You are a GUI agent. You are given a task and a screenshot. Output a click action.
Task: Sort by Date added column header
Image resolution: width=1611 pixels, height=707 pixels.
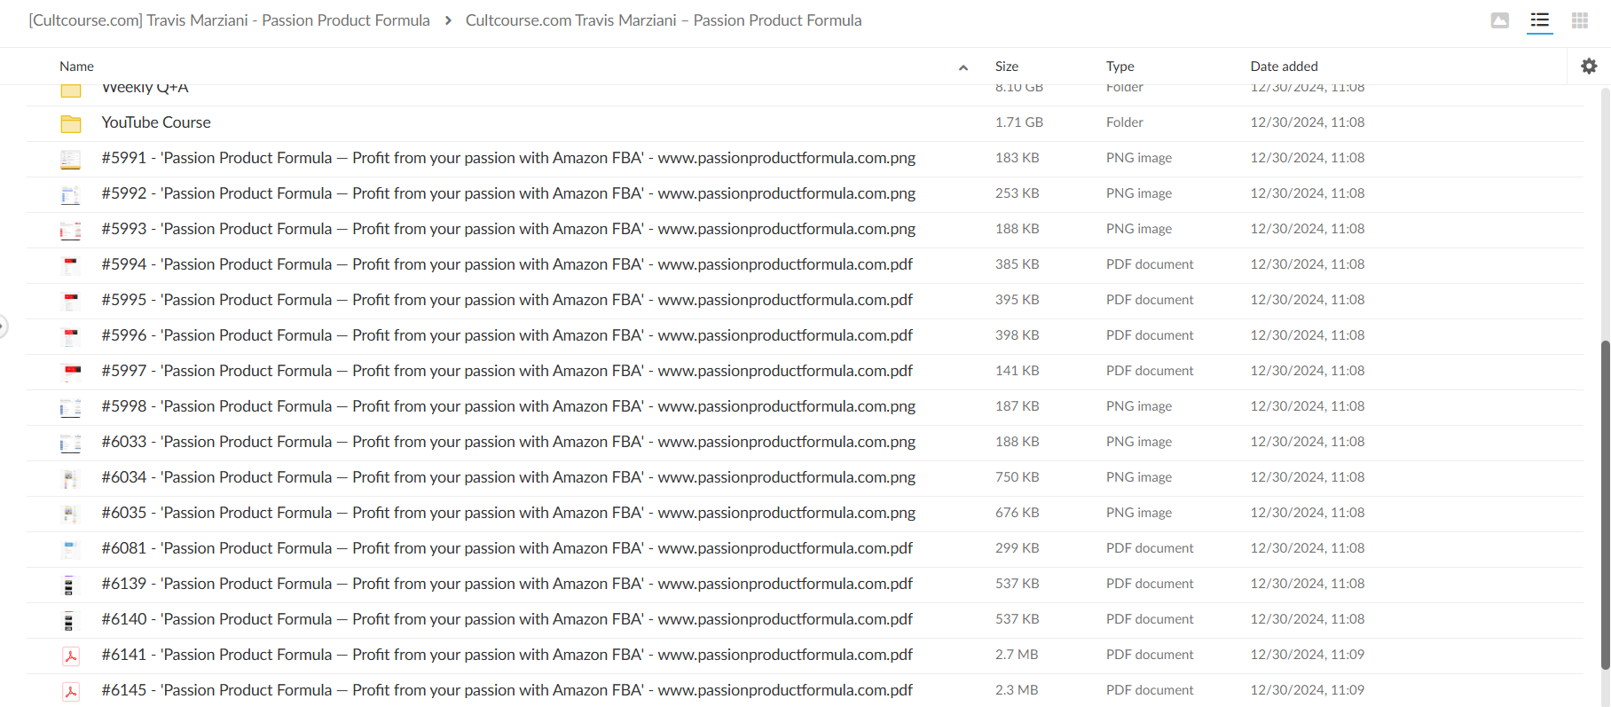click(1285, 67)
